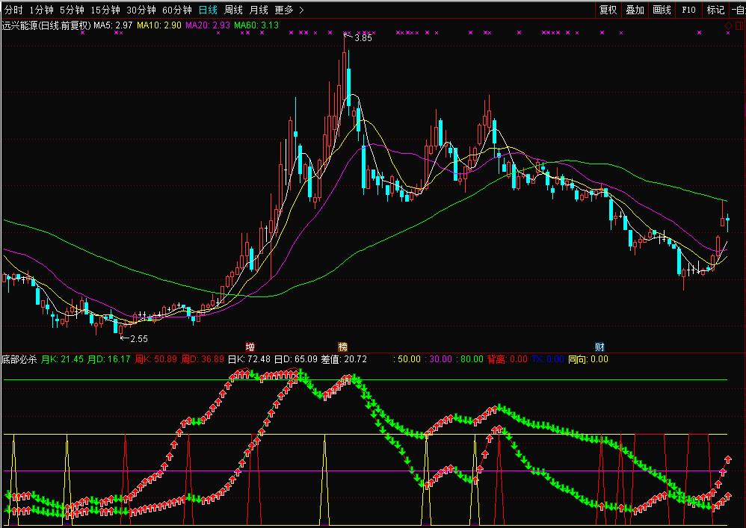Open the F10 company info page
This screenshot has height=528, width=746.
tap(688, 10)
